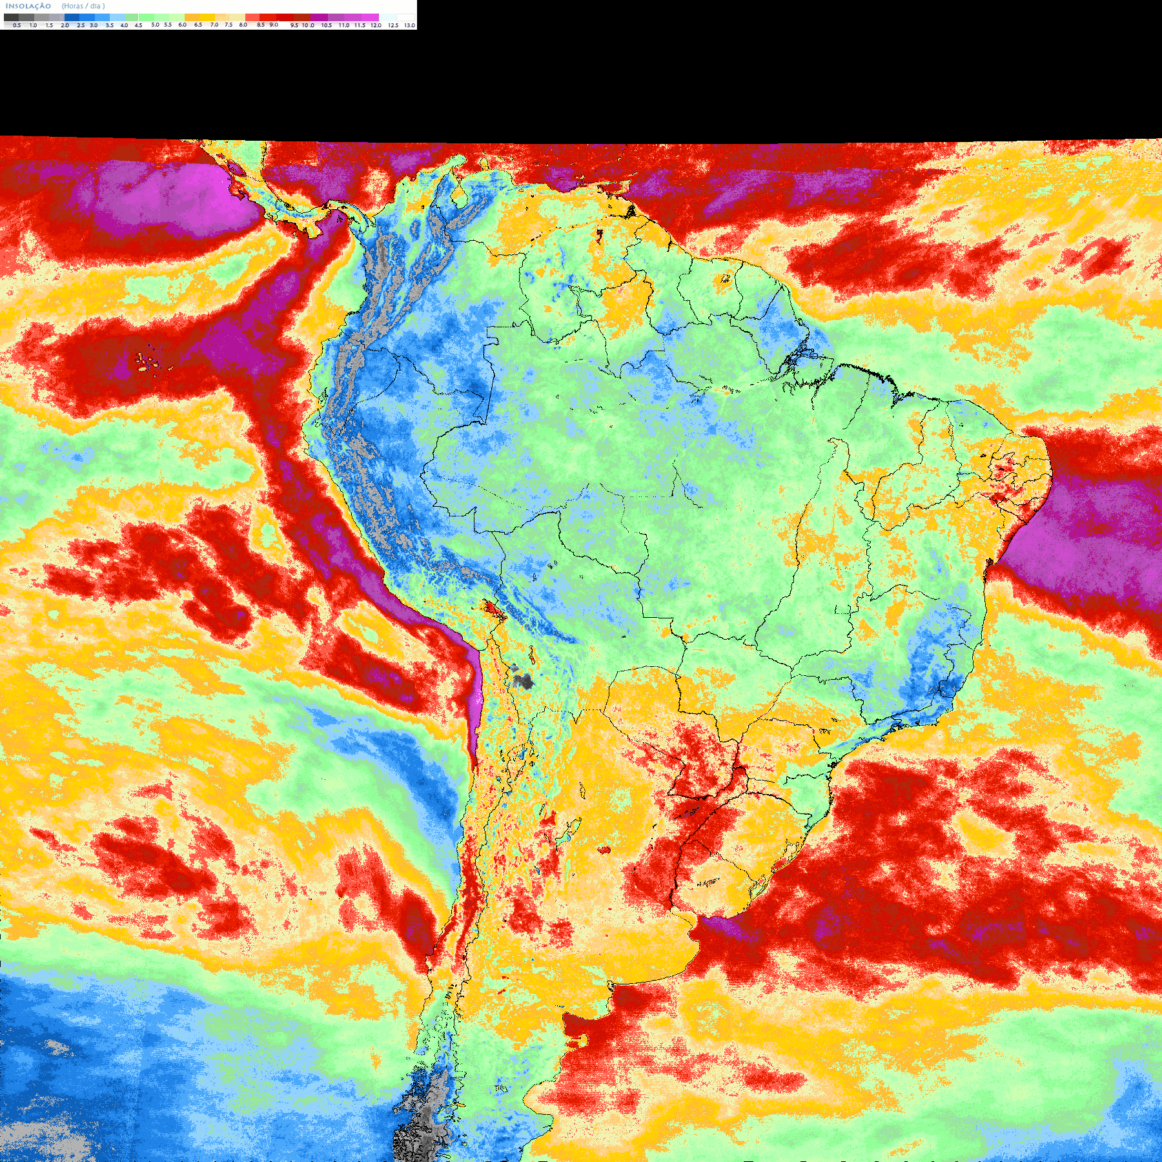
Task: Select the 8.0 legend value
Action: (243, 25)
